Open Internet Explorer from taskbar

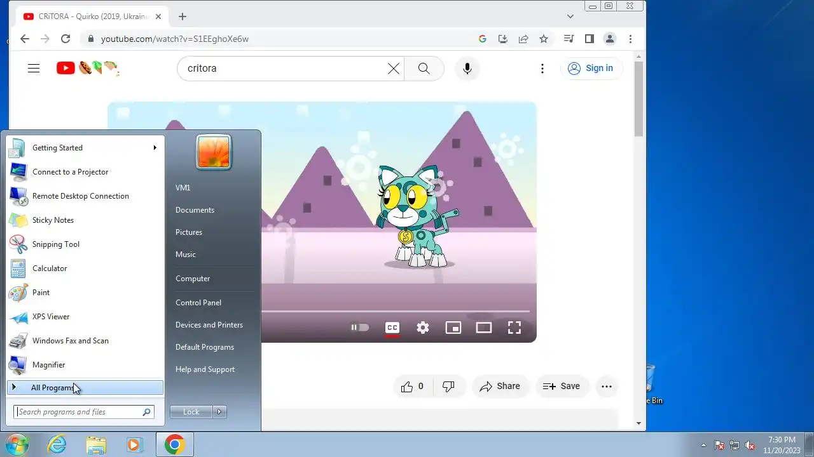(x=57, y=444)
